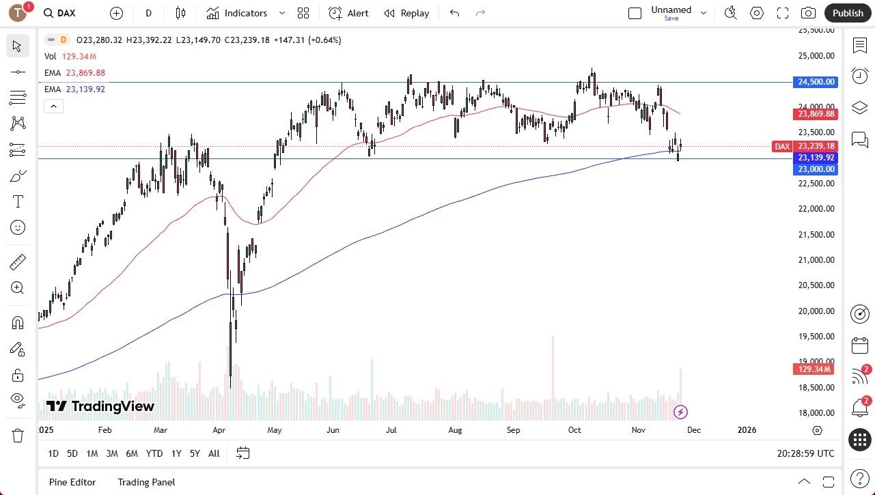Open the Watchlist panel

(x=859, y=44)
